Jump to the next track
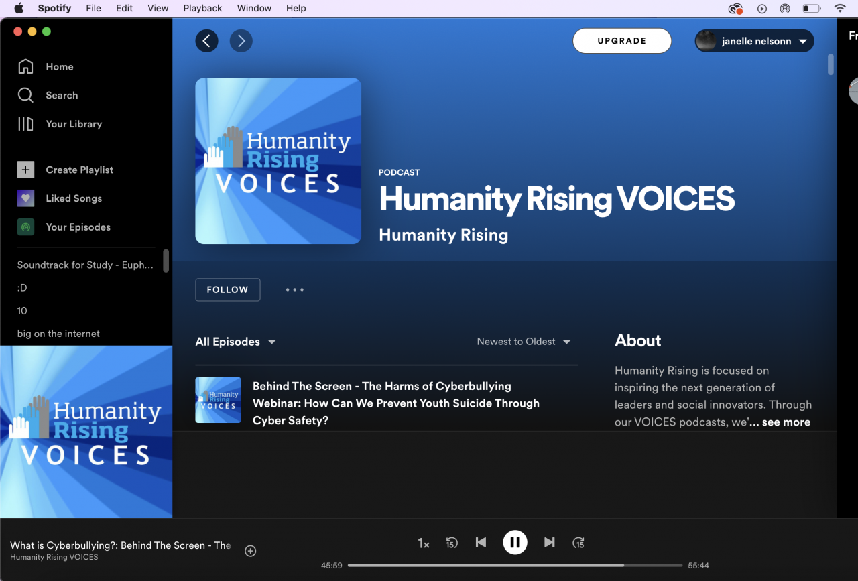Screen dimensions: 858x581 [x=549, y=542]
